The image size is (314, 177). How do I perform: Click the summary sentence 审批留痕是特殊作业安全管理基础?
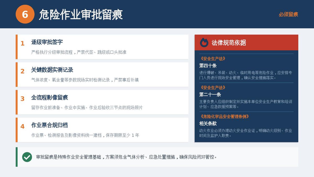(126, 157)
